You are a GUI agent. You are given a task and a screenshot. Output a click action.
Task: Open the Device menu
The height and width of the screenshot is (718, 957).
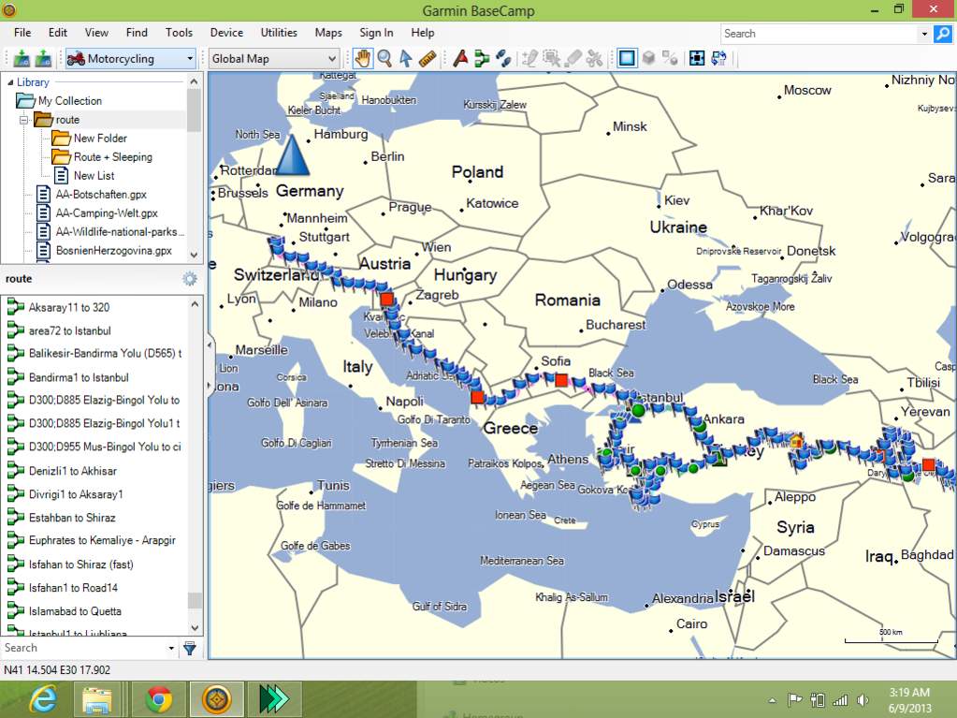[x=226, y=33]
